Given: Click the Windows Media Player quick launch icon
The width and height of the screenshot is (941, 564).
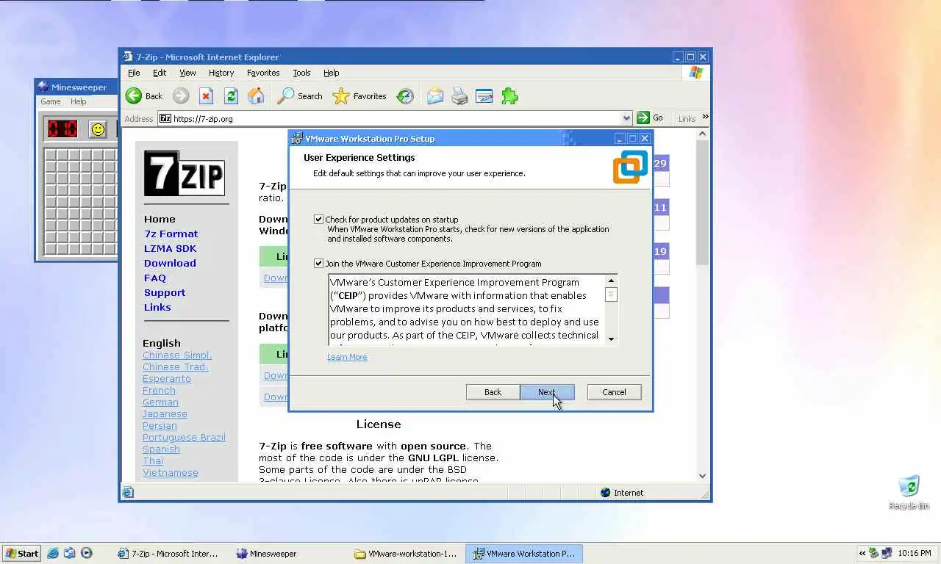Looking at the screenshot, I should click(87, 554).
